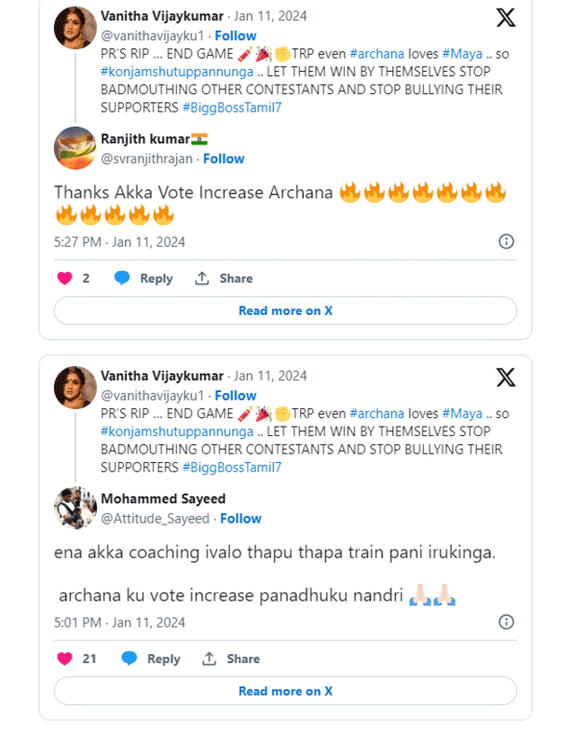This screenshot has width=572, height=734.
Task: Like Ranjith kumar's reply with heart icon
Action: pyautogui.click(x=64, y=279)
